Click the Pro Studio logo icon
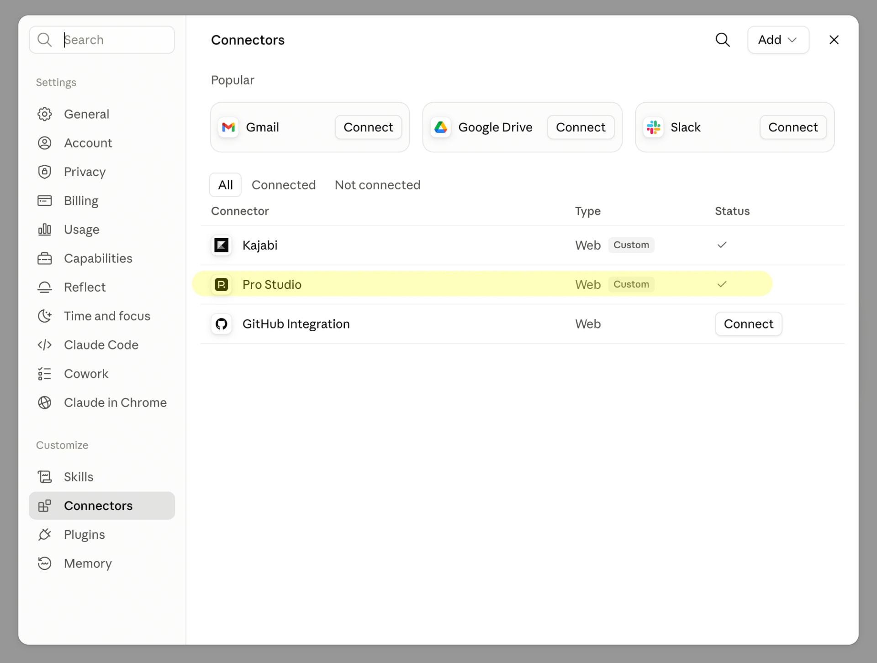Image resolution: width=877 pixels, height=663 pixels. [x=222, y=285]
